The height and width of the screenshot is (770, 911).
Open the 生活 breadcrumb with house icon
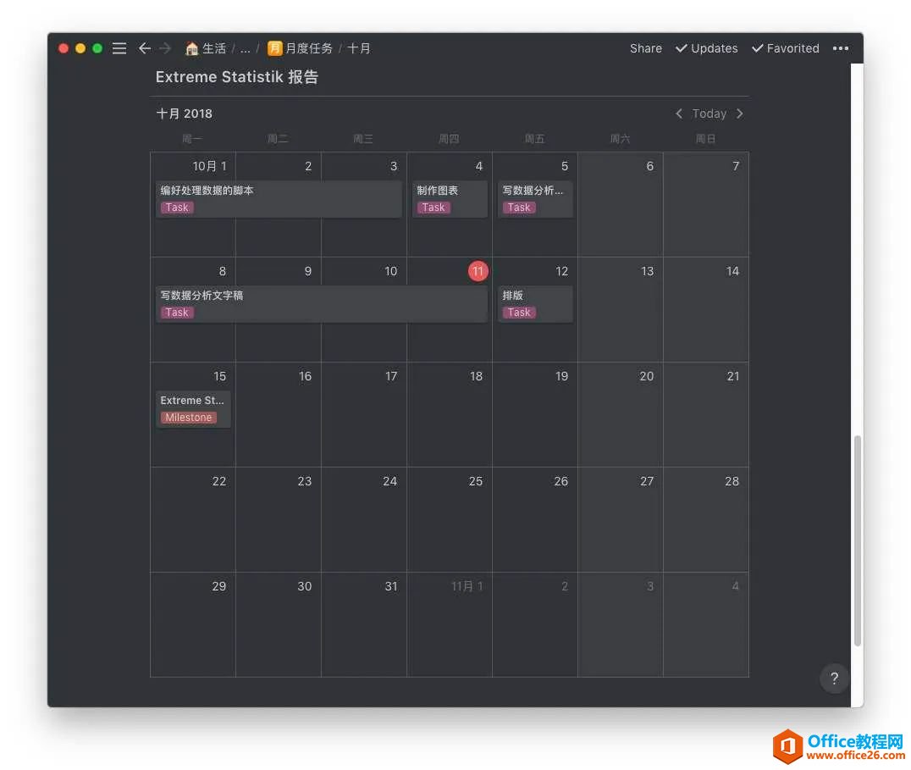pyautogui.click(x=206, y=48)
